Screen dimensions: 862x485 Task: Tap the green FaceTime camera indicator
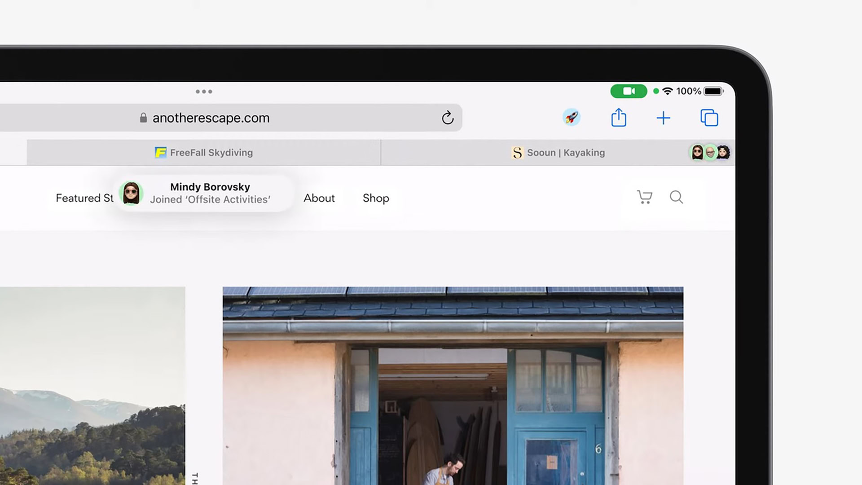pyautogui.click(x=629, y=91)
